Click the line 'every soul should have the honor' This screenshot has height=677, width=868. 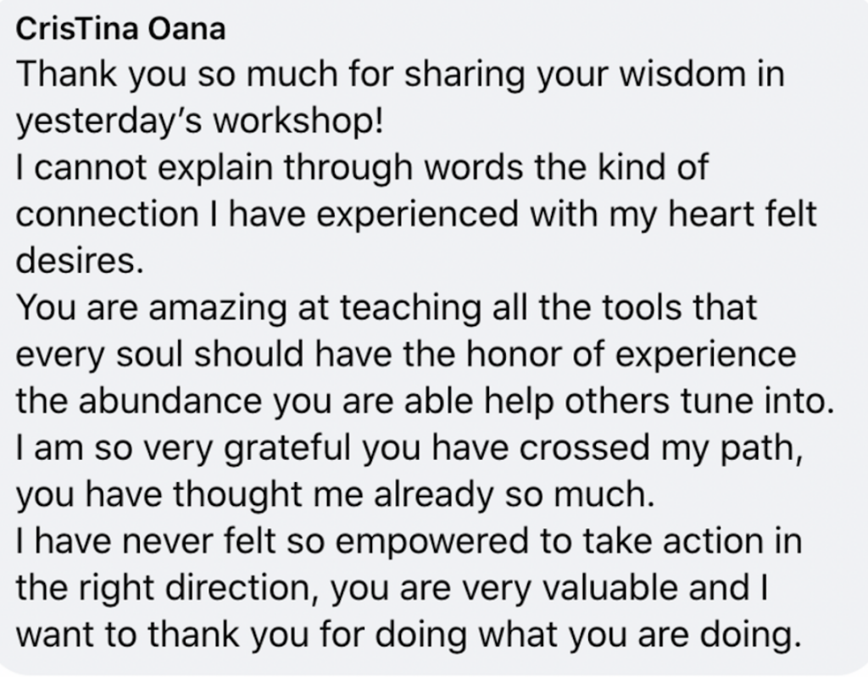pyautogui.click(x=407, y=352)
